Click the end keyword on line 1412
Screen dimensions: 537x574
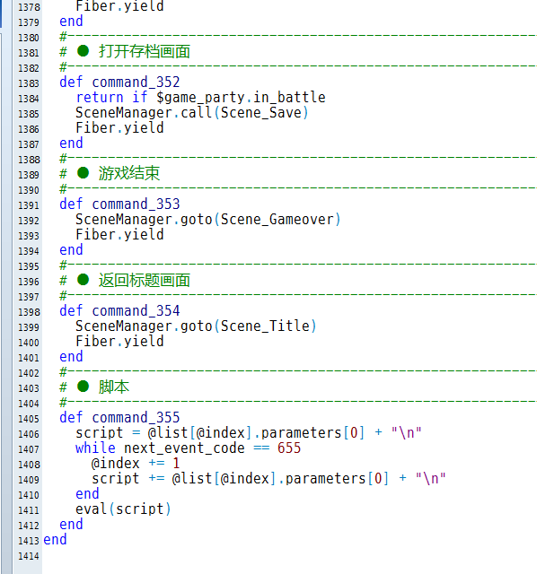pos(71,524)
